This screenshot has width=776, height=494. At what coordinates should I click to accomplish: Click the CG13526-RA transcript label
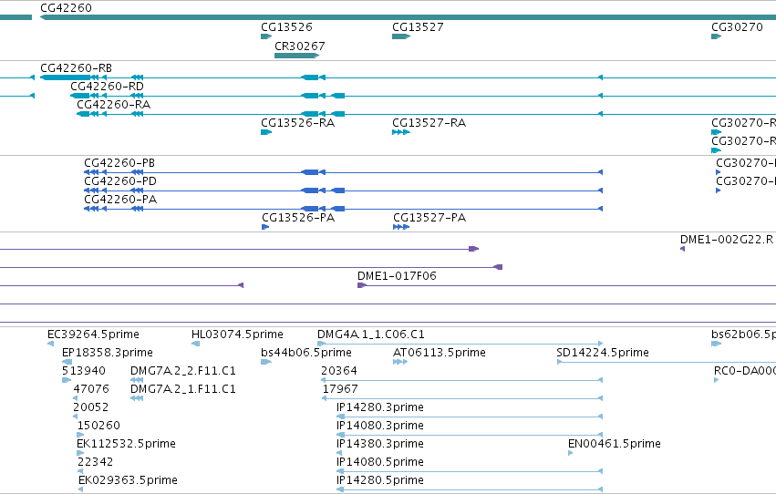(x=297, y=123)
